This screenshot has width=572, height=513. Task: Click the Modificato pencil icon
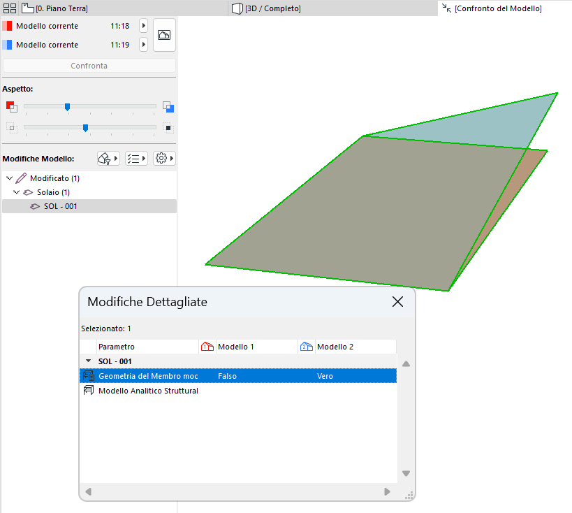coord(21,178)
